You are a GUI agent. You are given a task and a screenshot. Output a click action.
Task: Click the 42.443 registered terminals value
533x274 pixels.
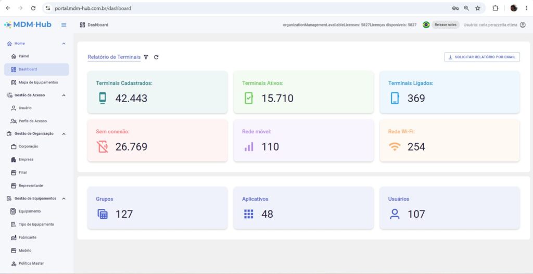[x=131, y=98]
